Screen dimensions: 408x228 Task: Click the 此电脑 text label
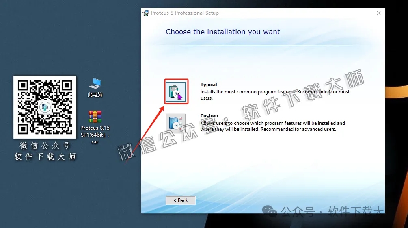tap(95, 95)
